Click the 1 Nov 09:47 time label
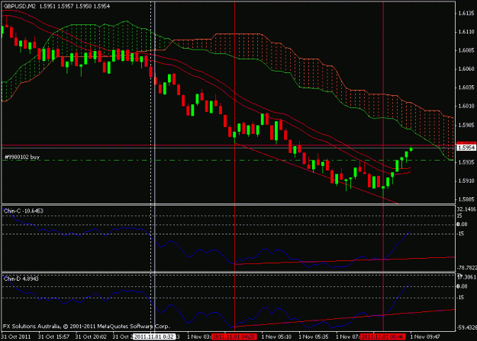 click(425, 336)
